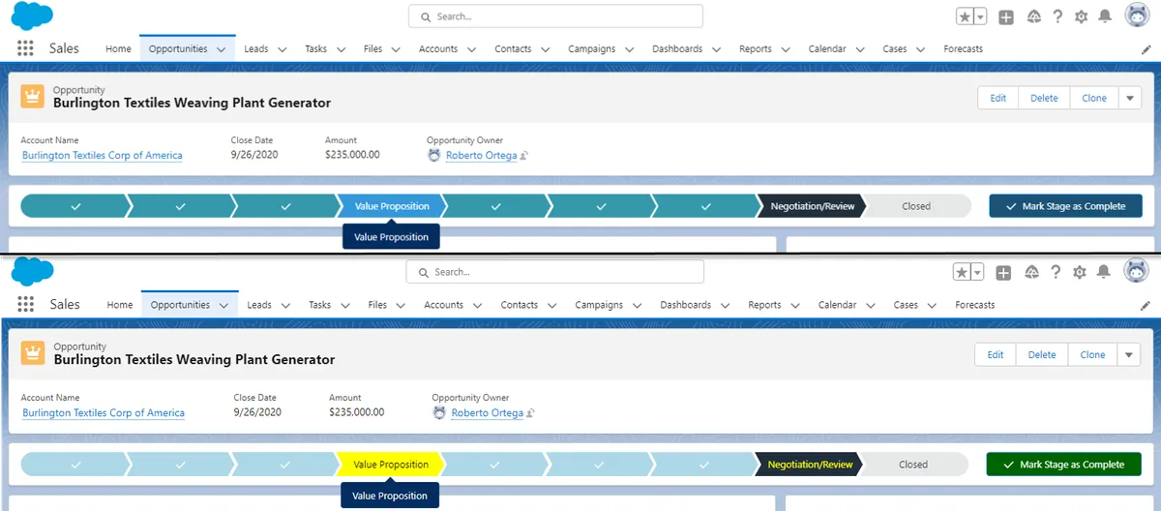
Task: Open Cases tab in upper screenshot
Action: click(x=895, y=49)
